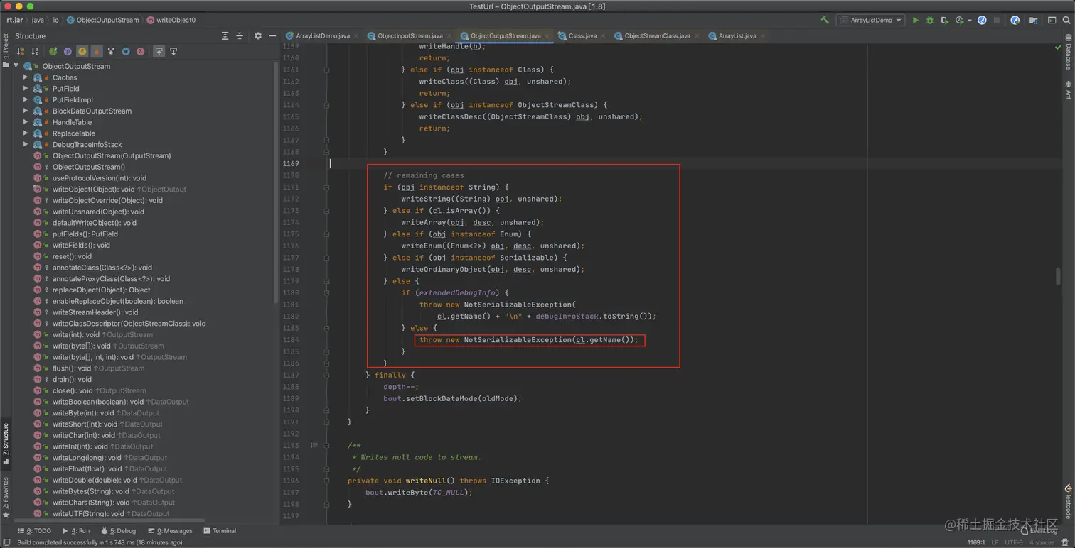1075x548 pixels.
Task: Switch to ObjectInputStream.java tab
Action: coord(410,35)
